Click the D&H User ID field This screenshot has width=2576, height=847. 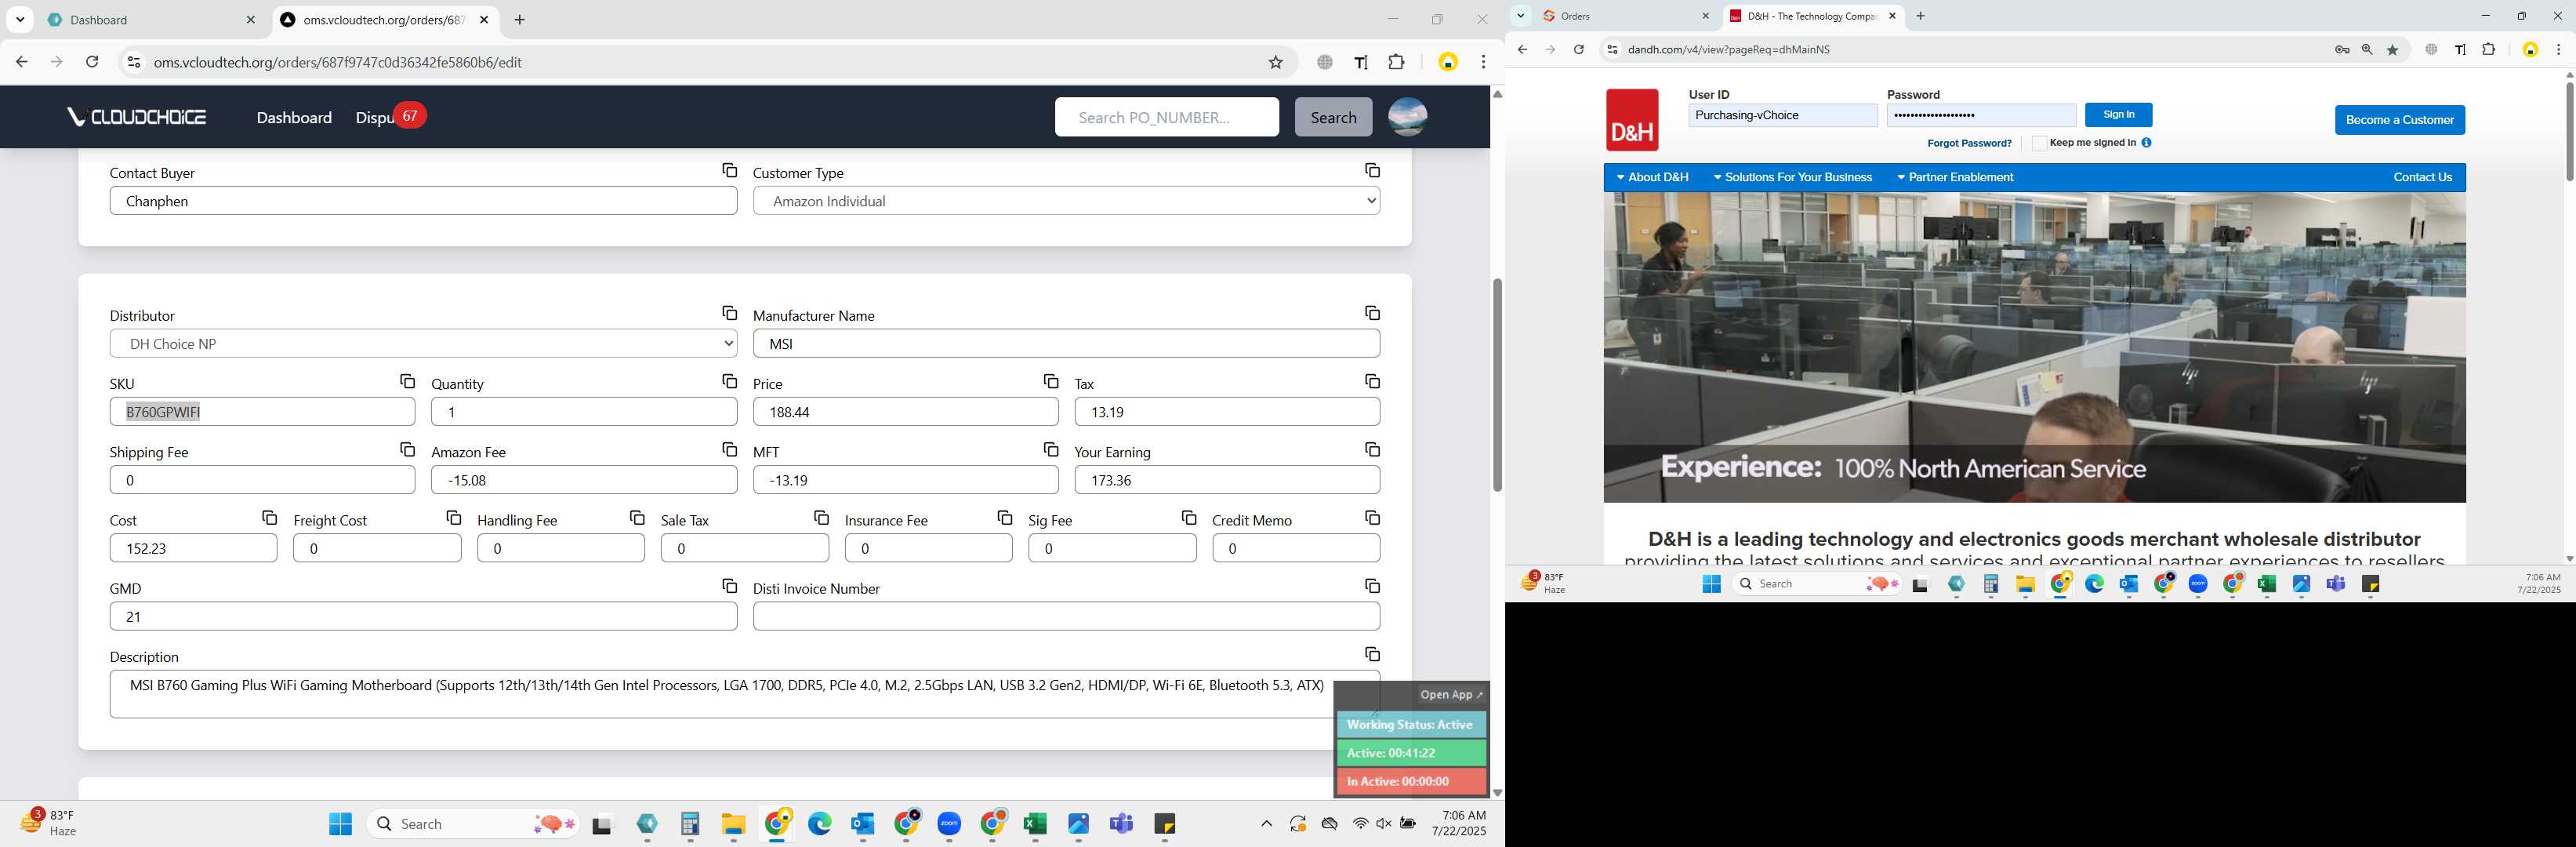coord(1782,116)
